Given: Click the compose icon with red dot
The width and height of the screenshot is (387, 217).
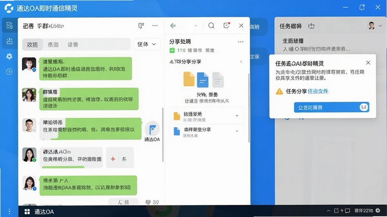Looking at the screenshot, I should pyautogui.click(x=226, y=26).
